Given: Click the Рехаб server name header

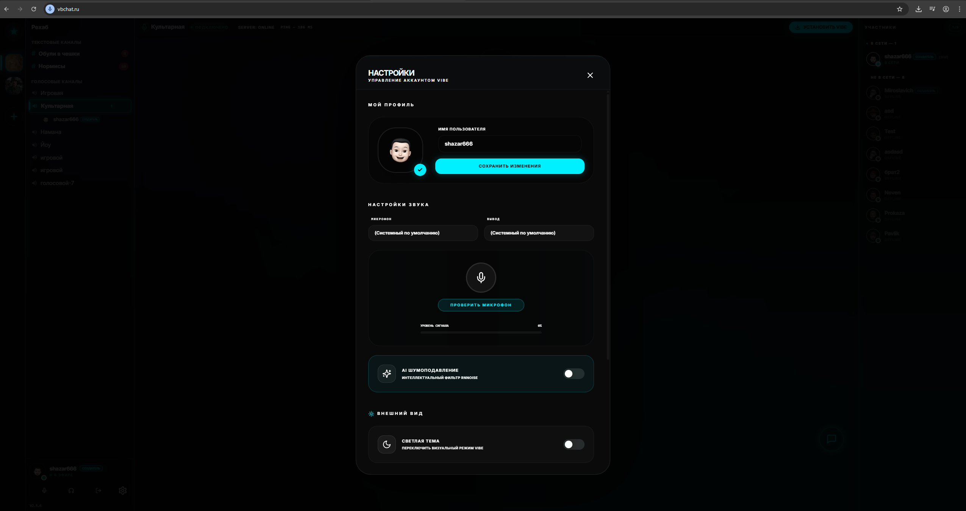Looking at the screenshot, I should point(40,27).
